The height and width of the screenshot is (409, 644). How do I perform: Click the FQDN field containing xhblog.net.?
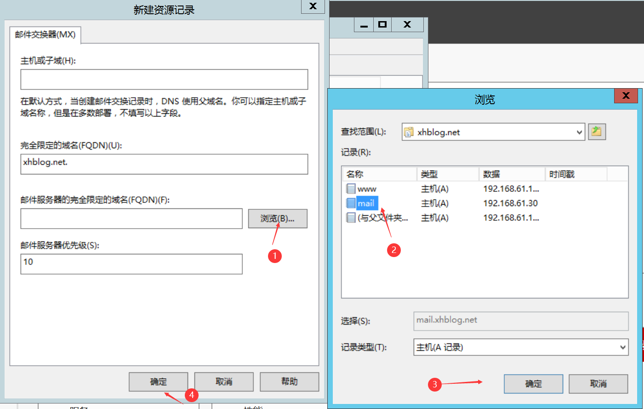(x=164, y=164)
